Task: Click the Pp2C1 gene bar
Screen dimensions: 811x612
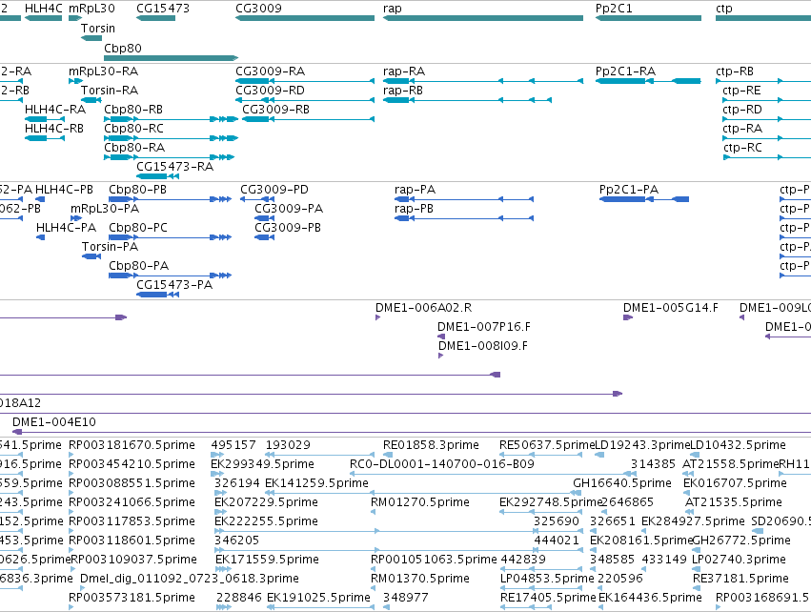Action: (648, 18)
